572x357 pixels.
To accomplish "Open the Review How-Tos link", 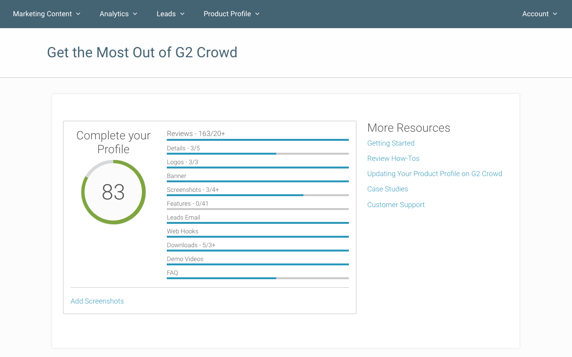I will (393, 158).
